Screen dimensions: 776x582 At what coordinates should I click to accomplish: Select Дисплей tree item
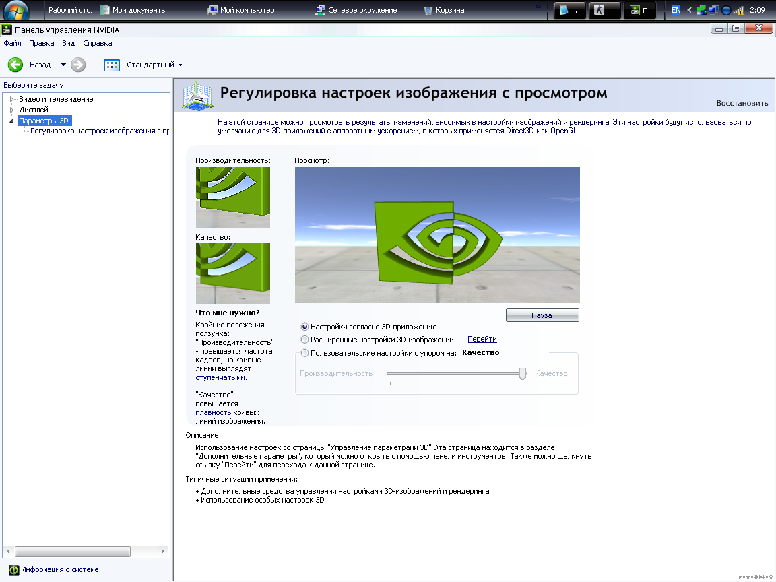tap(34, 110)
